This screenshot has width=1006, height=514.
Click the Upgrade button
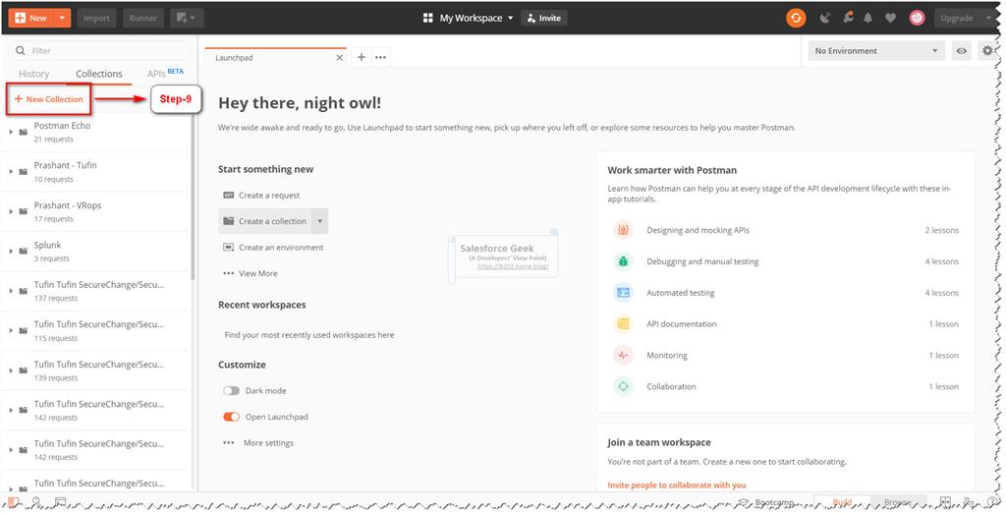pyautogui.click(x=957, y=18)
